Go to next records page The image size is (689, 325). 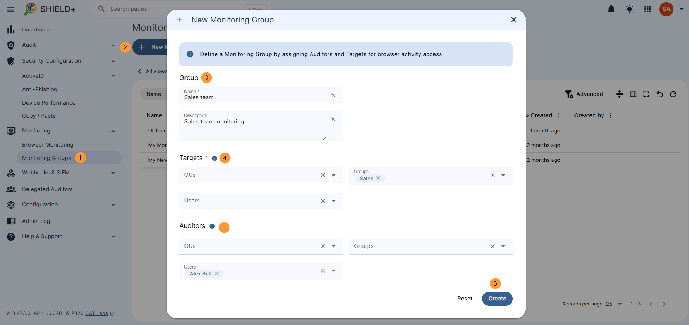pyautogui.click(x=664, y=304)
